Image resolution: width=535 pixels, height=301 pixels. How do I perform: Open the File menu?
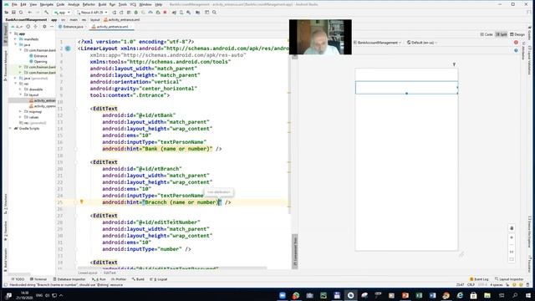(x=14, y=4)
